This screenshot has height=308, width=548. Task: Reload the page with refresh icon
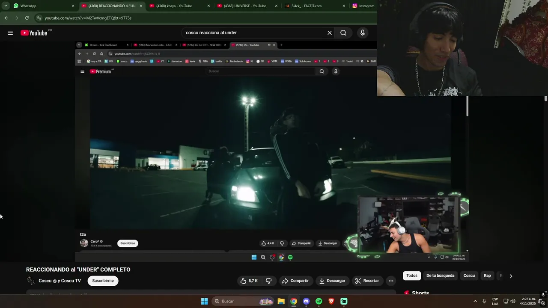[27, 18]
